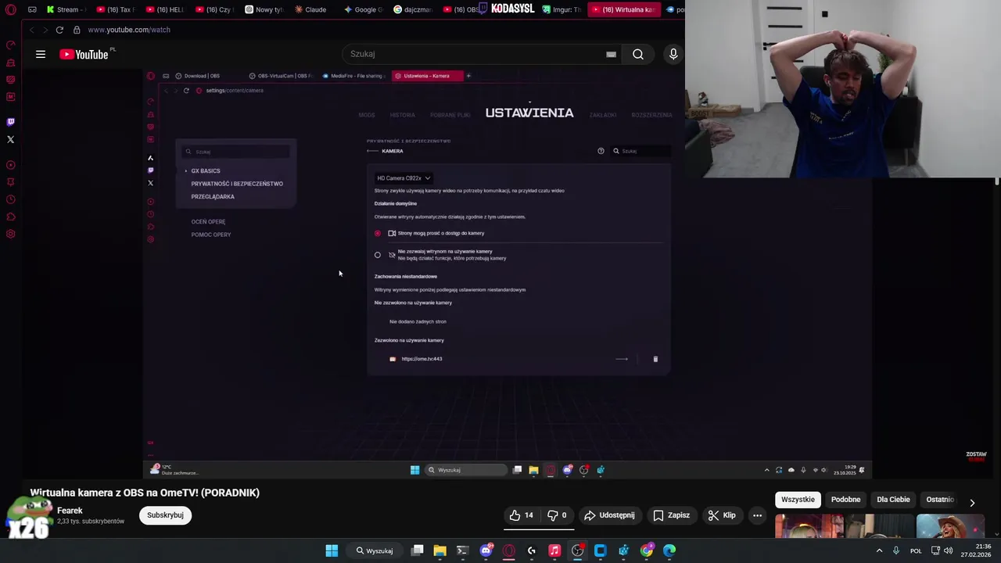Switch to the dajczman tab
The width and height of the screenshot is (1001, 563).
click(412, 9)
